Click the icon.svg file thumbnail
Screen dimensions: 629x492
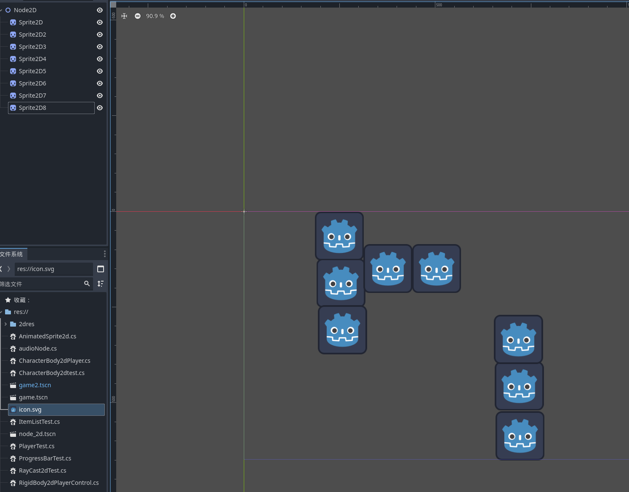coord(13,410)
